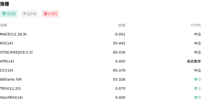
Task: Select the 売り(3) filter tab
Action: click(9, 14)
